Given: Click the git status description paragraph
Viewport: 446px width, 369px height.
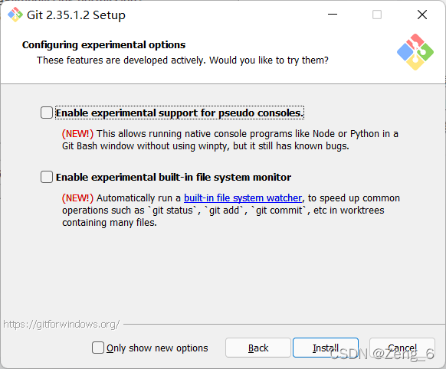Looking at the screenshot, I should 231,211.
